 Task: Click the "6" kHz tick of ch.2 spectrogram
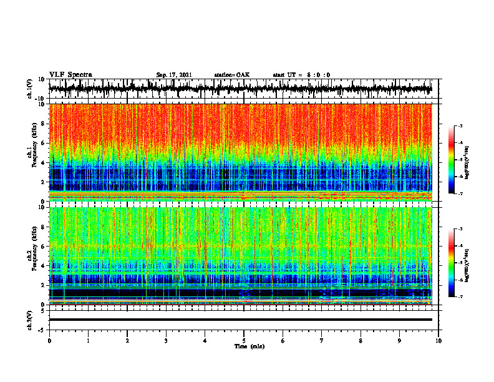pos(44,246)
